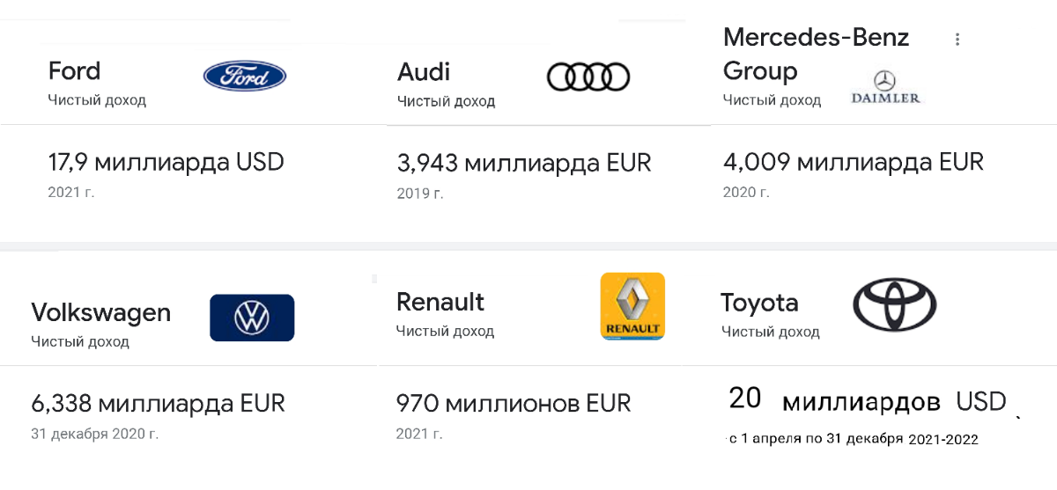Viewport: 1057px width, 490px height.
Task: Select the 970 миллионов EUR figure
Action: [514, 404]
